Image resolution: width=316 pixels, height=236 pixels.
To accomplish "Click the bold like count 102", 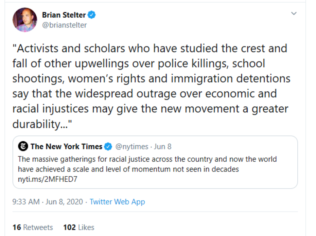I will point(69,227).
